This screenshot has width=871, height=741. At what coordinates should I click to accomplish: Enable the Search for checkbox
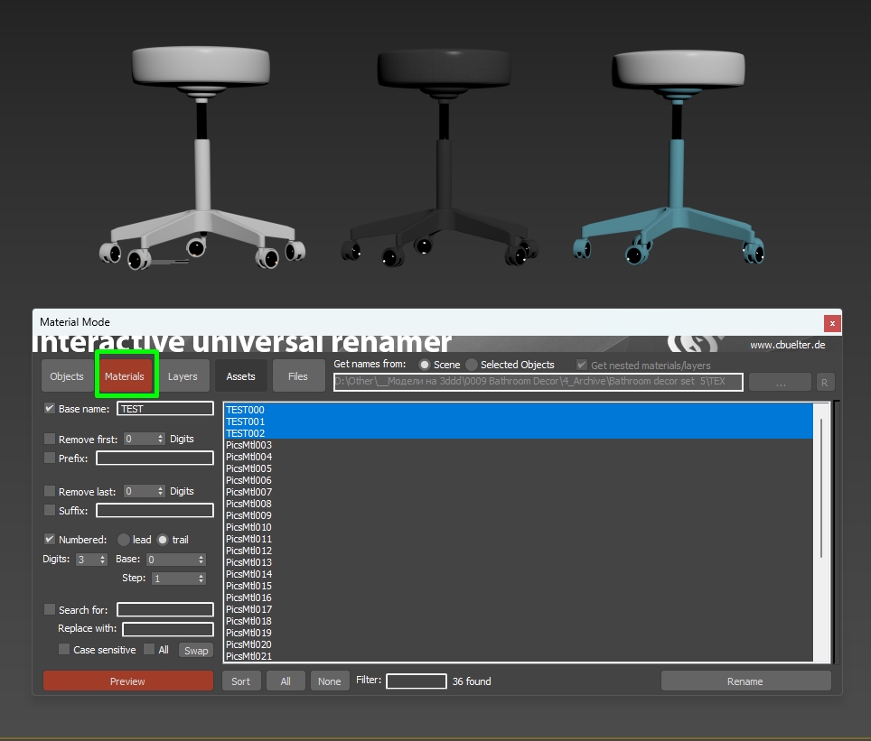pos(50,609)
